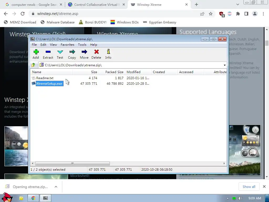Open the View menu in 7-Zip
This screenshot has width=269, height=202.
53,45
